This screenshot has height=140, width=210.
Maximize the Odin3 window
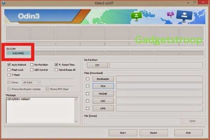195,2
